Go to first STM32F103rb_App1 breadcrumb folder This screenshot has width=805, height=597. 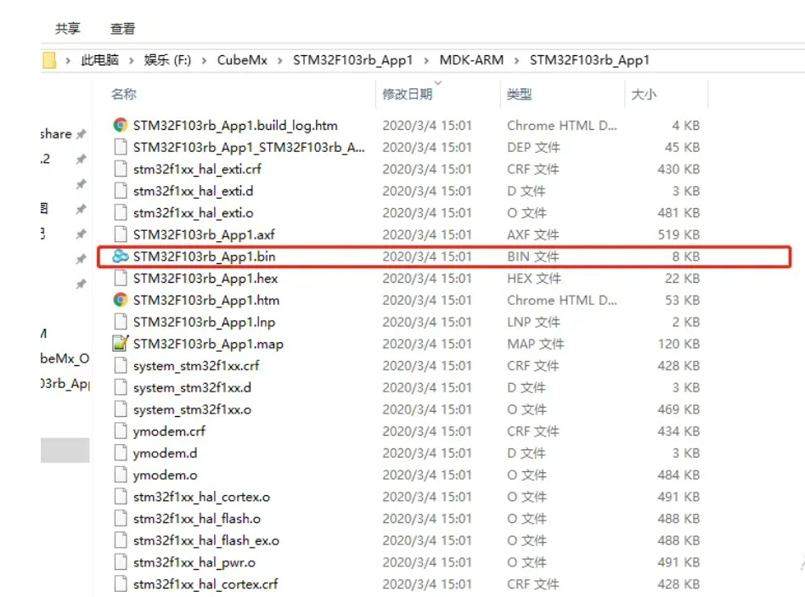coord(352,60)
